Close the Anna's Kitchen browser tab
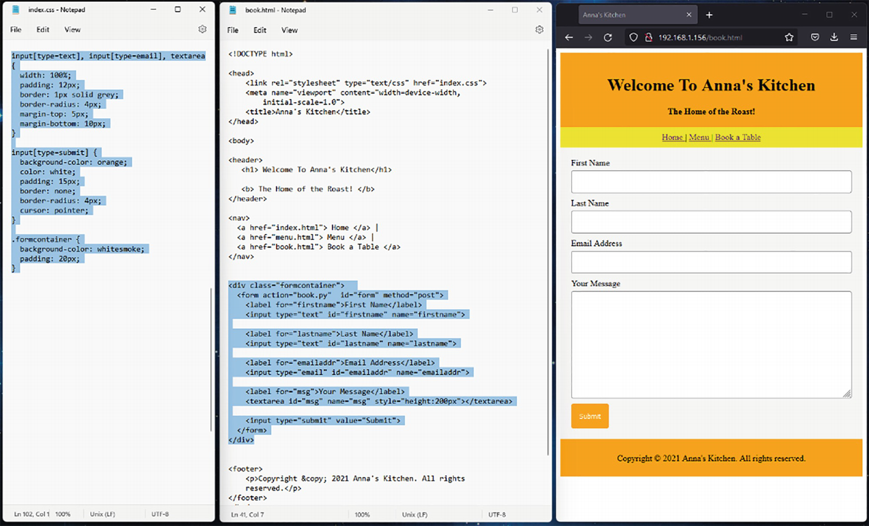Screen dimensions: 869x526 (x=689, y=15)
